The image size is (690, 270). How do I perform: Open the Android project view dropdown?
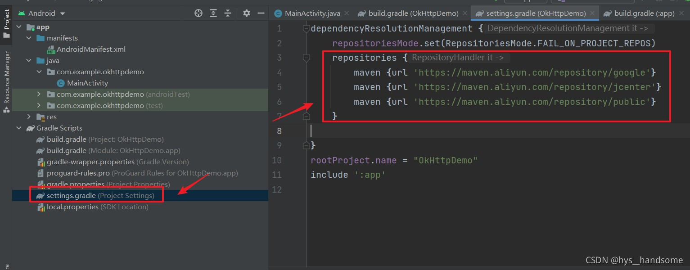click(41, 13)
